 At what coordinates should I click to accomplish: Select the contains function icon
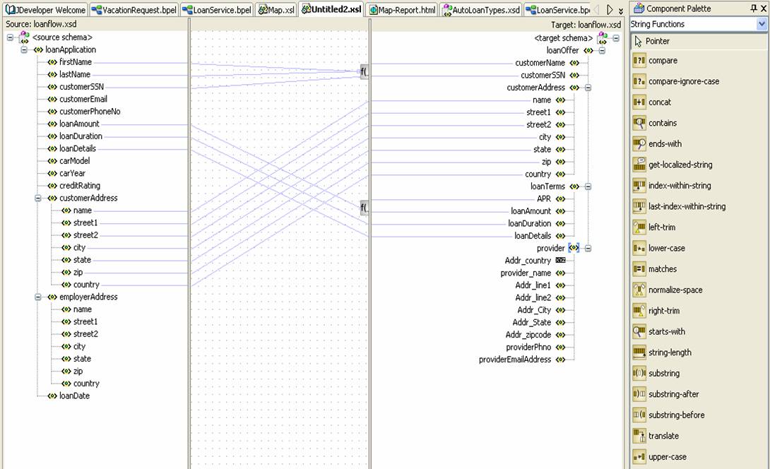coord(639,124)
